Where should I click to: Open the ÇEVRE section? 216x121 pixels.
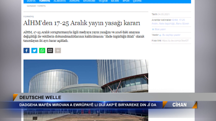coord(137,1)
